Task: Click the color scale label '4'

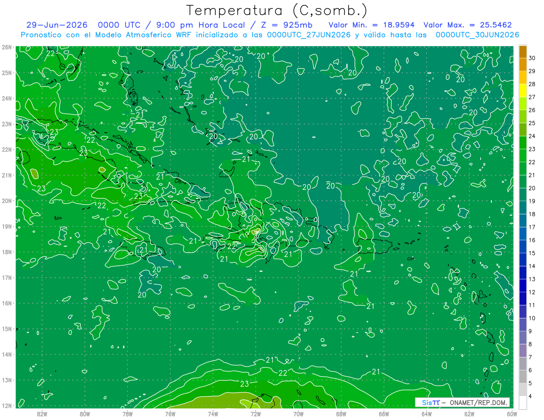Action: pos(530,396)
